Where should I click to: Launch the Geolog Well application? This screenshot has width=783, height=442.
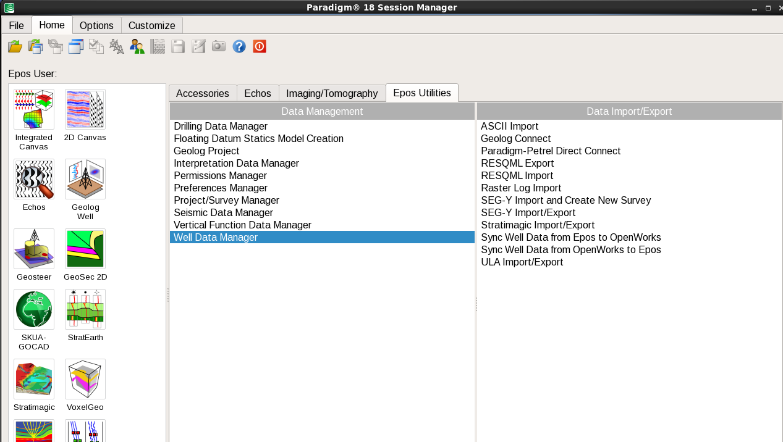pyautogui.click(x=85, y=179)
